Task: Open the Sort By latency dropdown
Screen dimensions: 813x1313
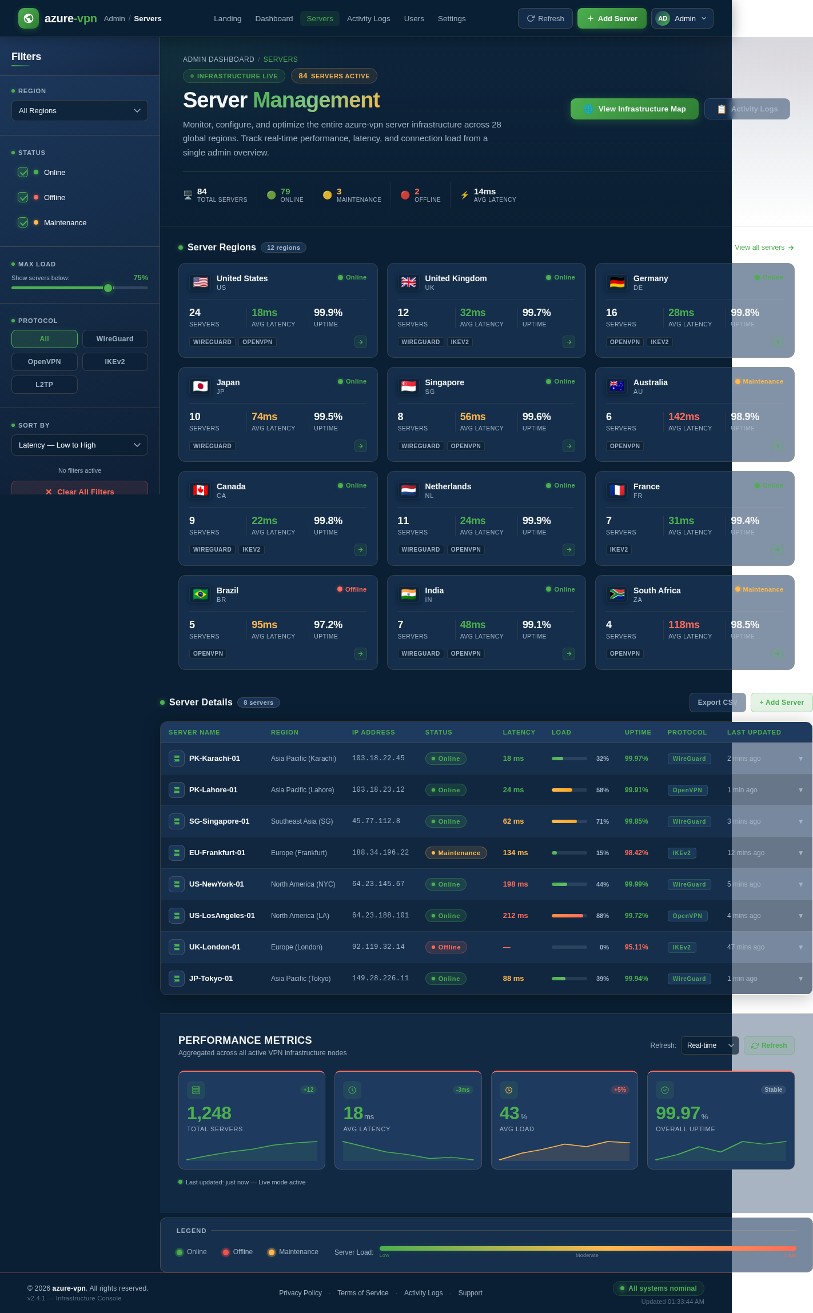Action: (79, 445)
